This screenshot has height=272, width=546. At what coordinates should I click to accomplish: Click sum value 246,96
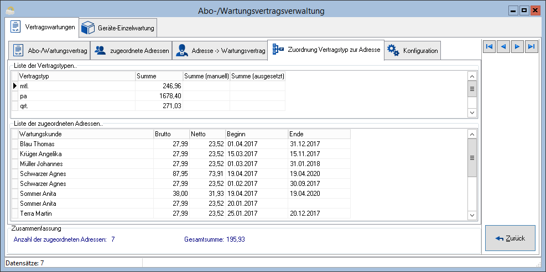tap(171, 86)
